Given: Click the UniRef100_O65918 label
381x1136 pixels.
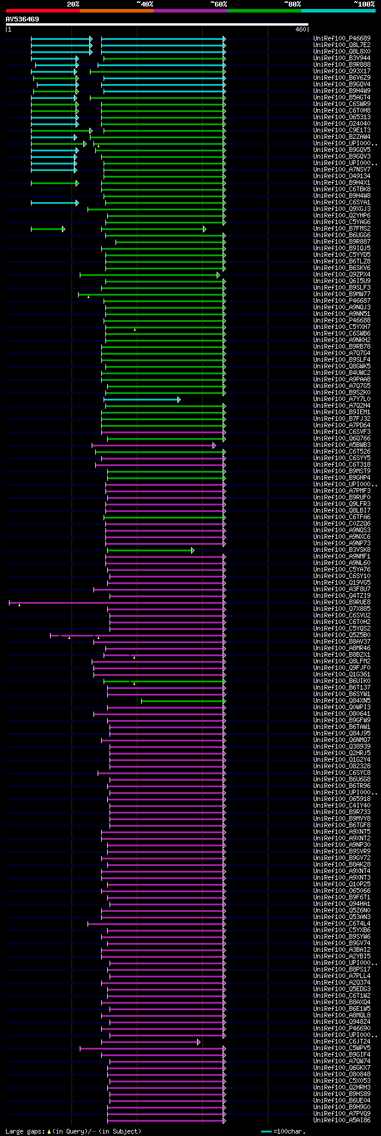Looking at the screenshot, I should pos(342,799).
